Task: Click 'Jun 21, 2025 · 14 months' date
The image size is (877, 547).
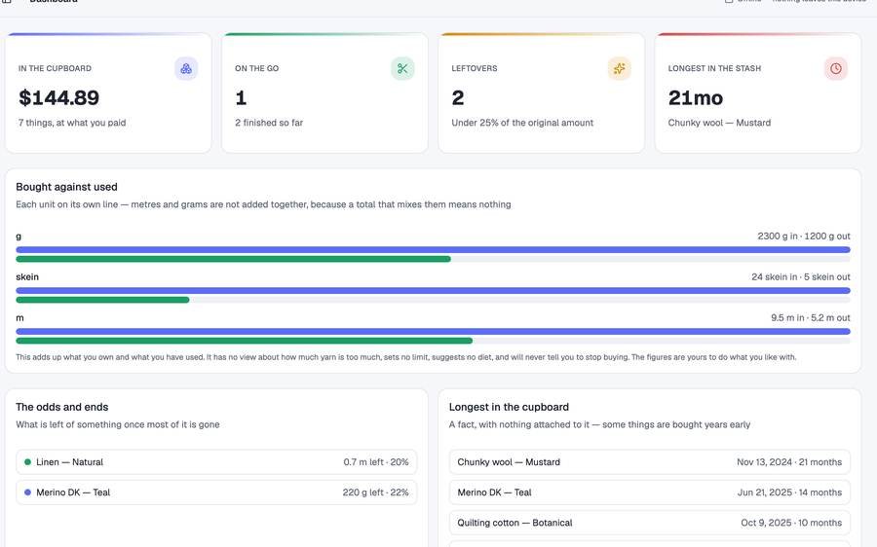Action: click(x=789, y=492)
